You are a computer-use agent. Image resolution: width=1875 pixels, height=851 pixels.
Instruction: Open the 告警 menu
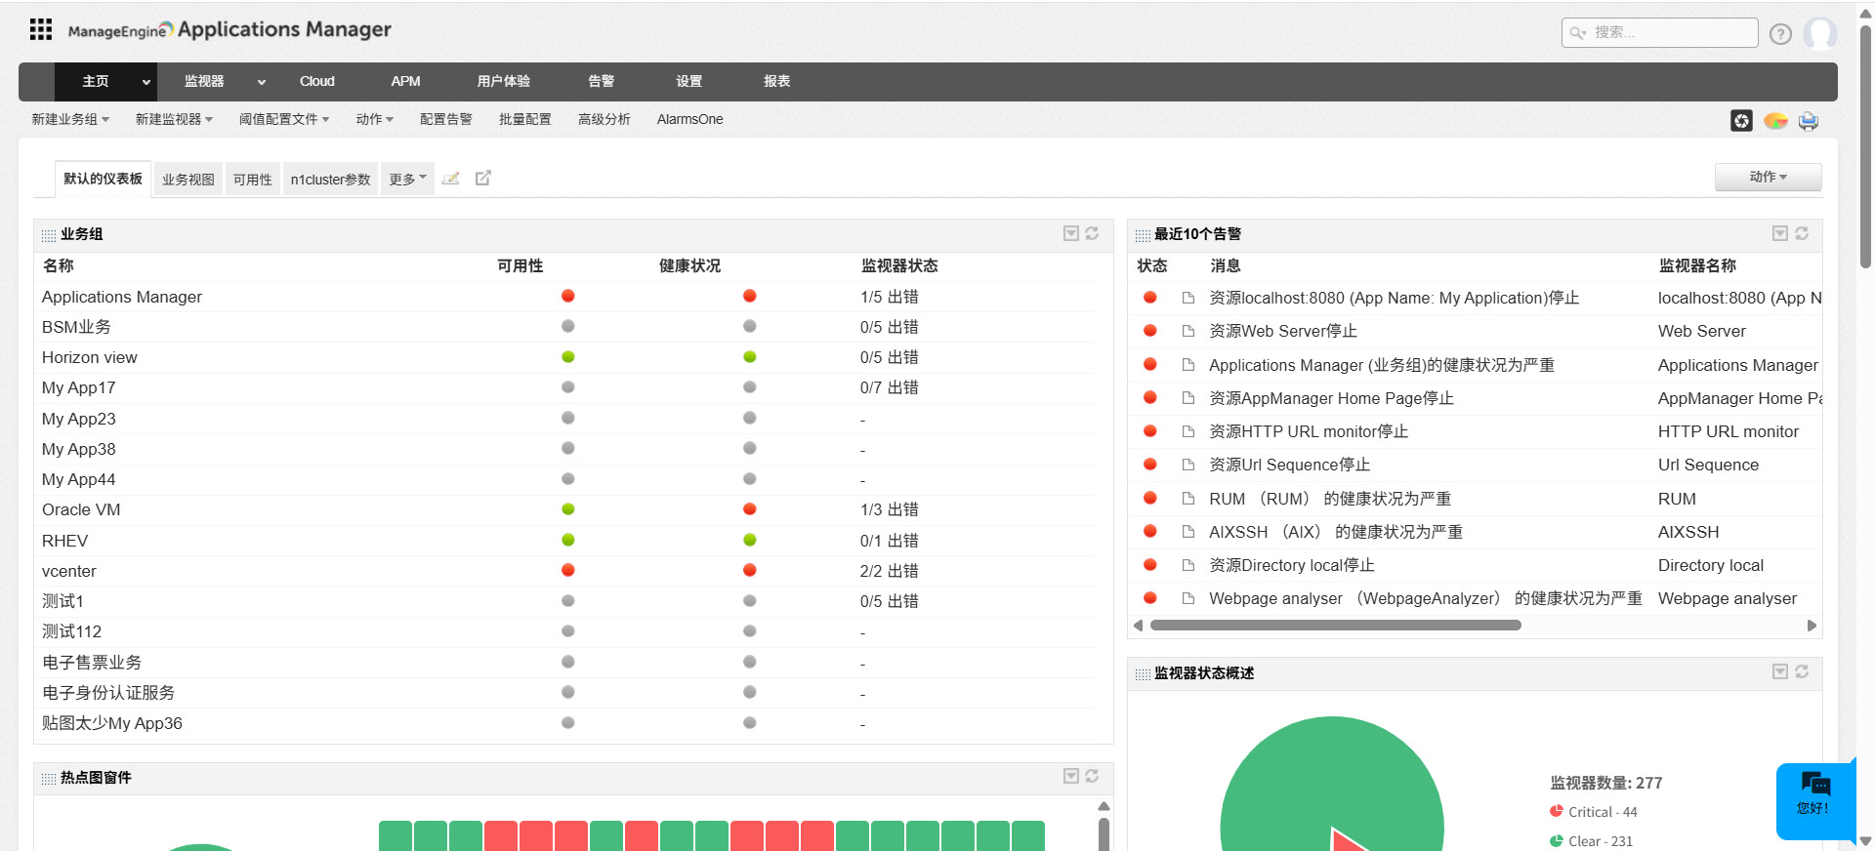tap(602, 81)
